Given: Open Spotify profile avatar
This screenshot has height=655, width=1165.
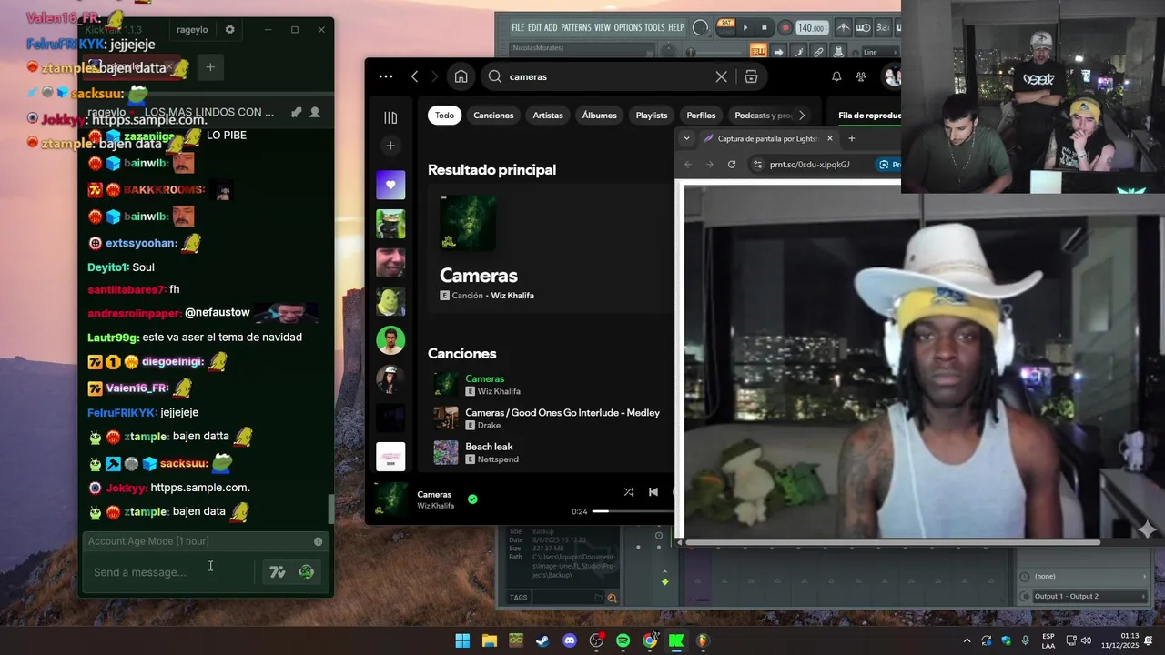Looking at the screenshot, I should 892,76.
